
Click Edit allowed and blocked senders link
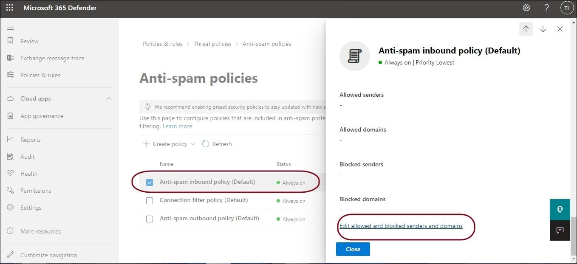[401, 226]
